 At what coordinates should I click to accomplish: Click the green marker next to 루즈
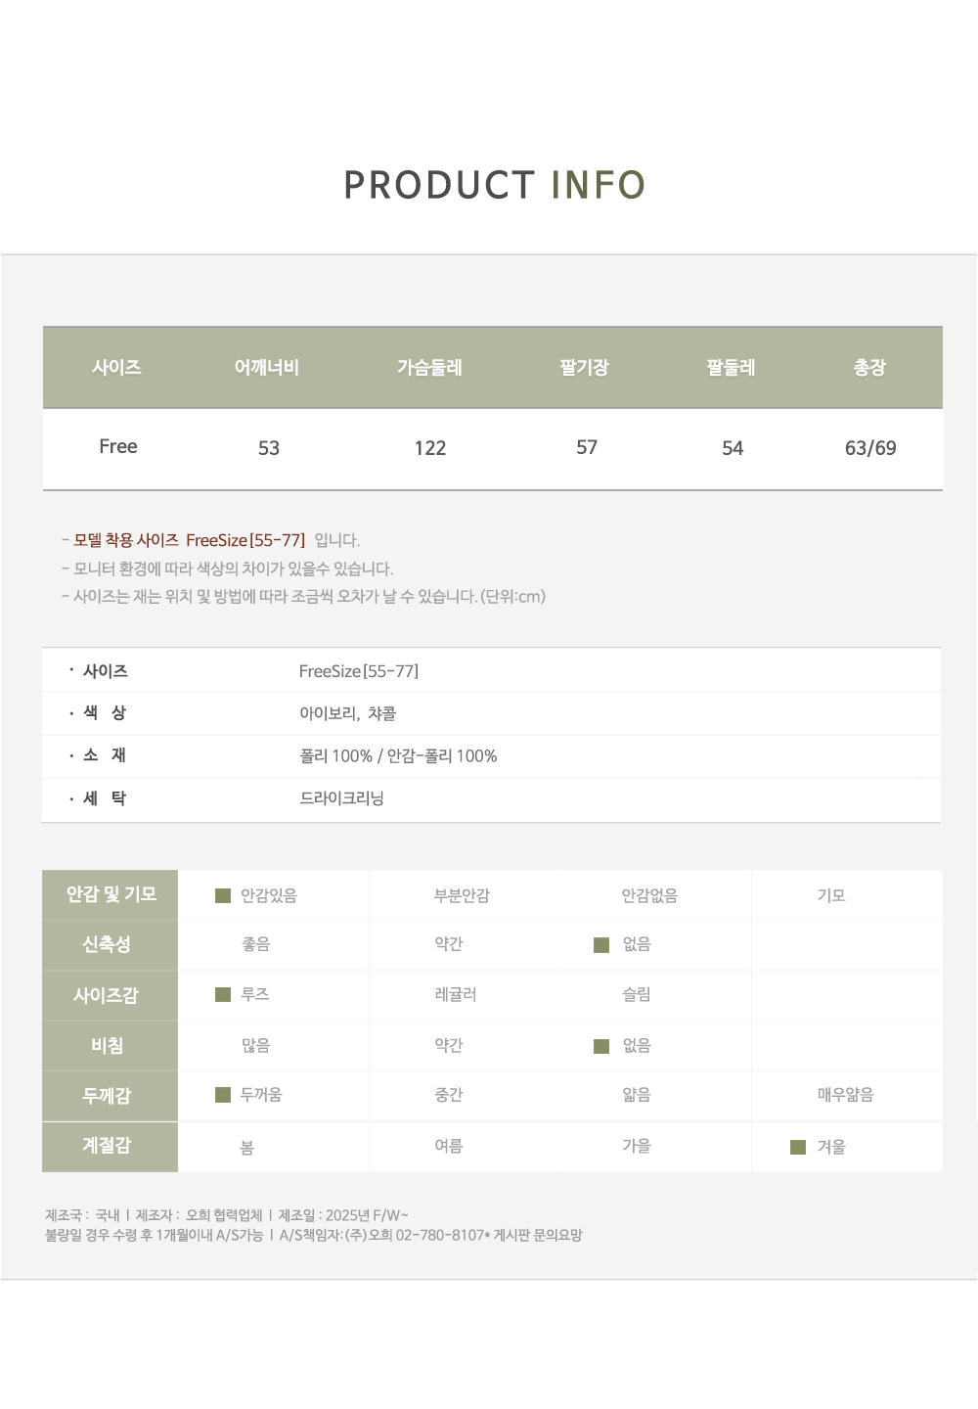coord(223,994)
